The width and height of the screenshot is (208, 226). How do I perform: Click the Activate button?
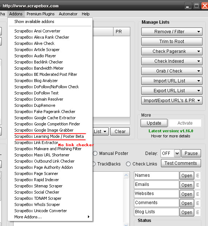185,123
